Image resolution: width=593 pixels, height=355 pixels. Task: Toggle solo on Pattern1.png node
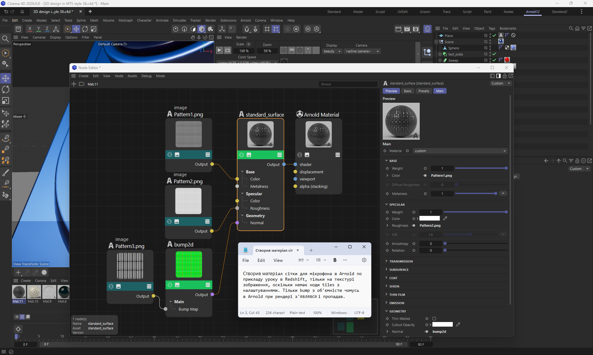pos(170,155)
